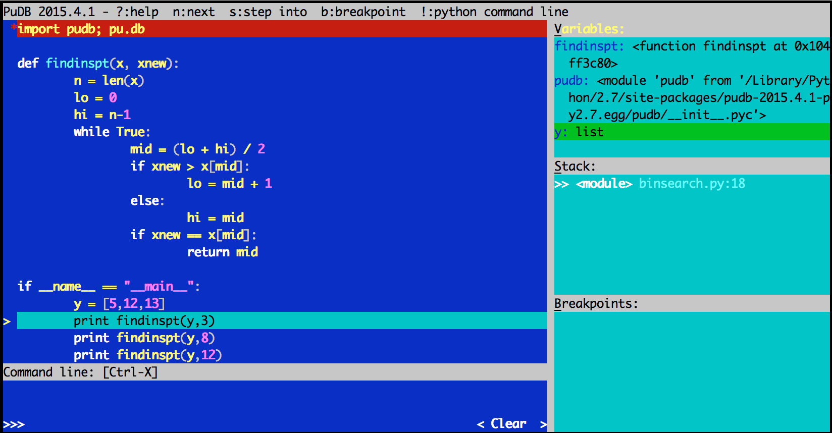Click the line 'mid = (lo + hi) / 2'

[x=198, y=149]
